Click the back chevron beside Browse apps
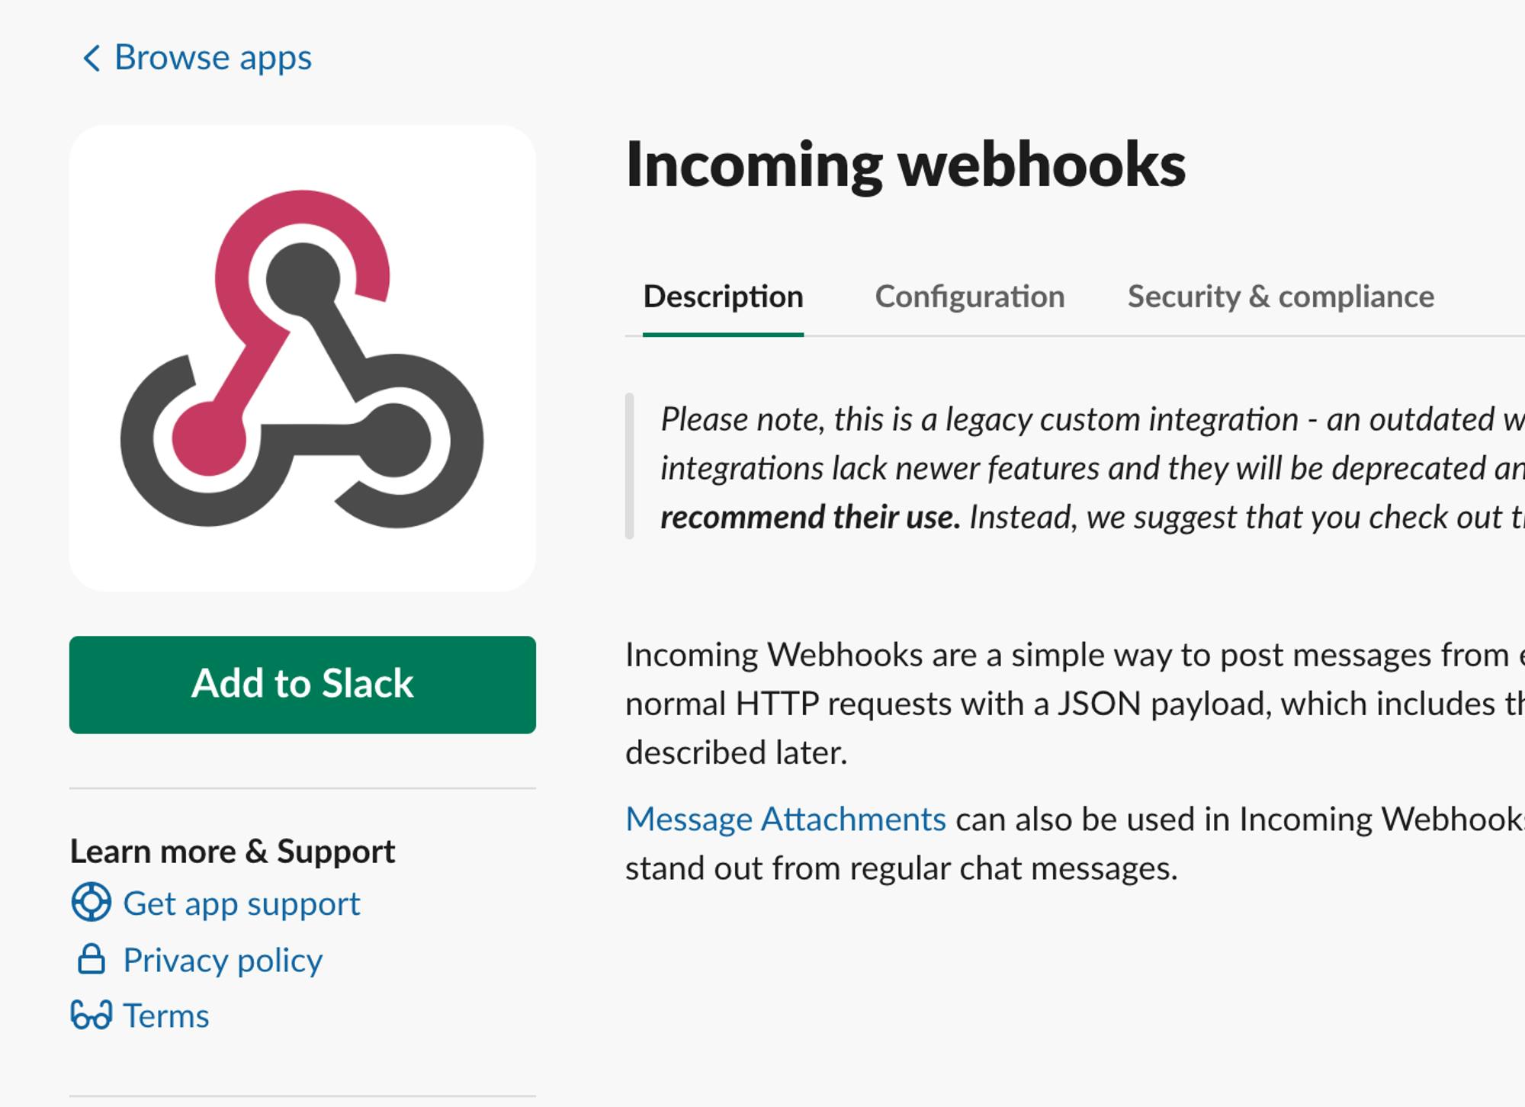The height and width of the screenshot is (1107, 1525). pyautogui.click(x=91, y=58)
